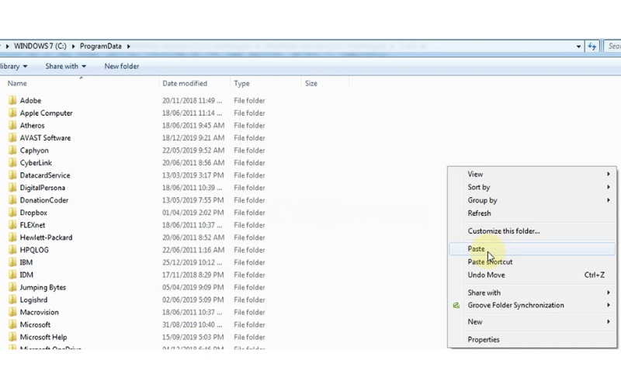Select the Adobe folder icon
This screenshot has width=621, height=388.
coord(12,100)
